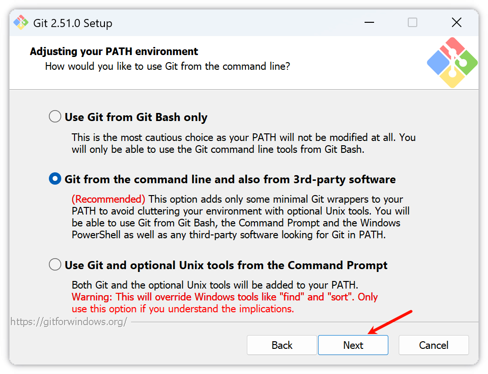Screen dimensions: 488x374
Task: Go back with the Back button
Action: click(282, 345)
